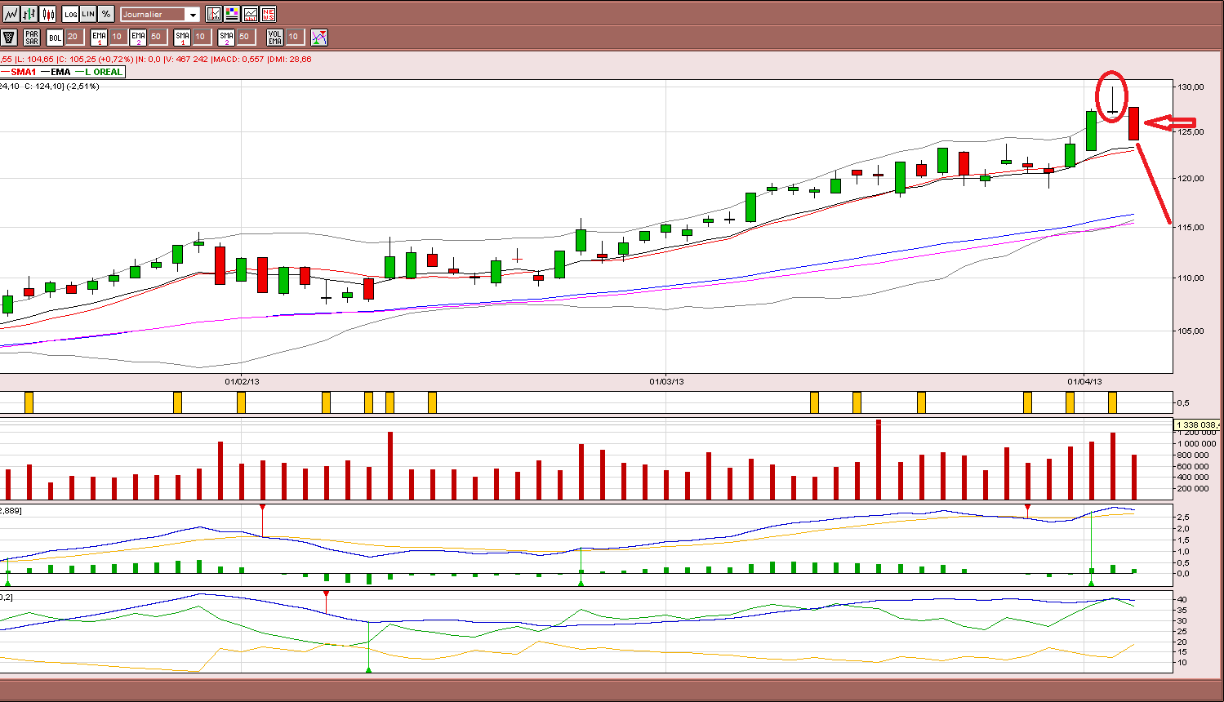Edit the SMA 2 period field
This screenshot has height=702, width=1224.
[246, 38]
